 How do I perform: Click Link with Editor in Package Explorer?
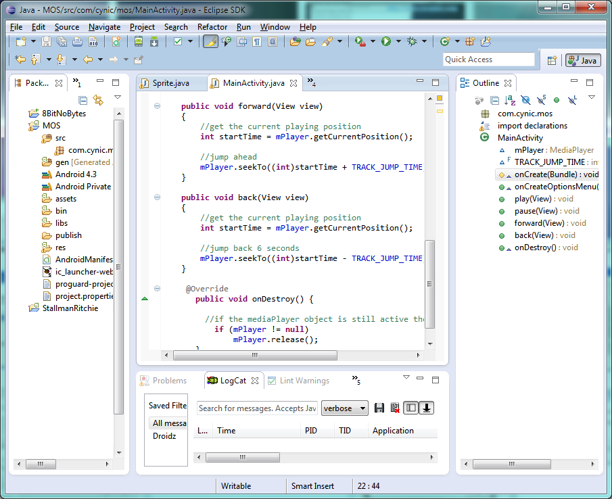click(x=98, y=100)
